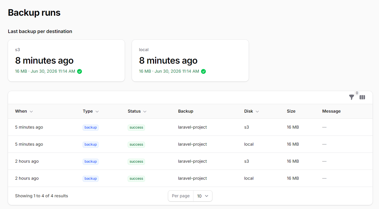The width and height of the screenshot is (379, 209).
Task: Sort by the Disk column
Action: click(251, 111)
